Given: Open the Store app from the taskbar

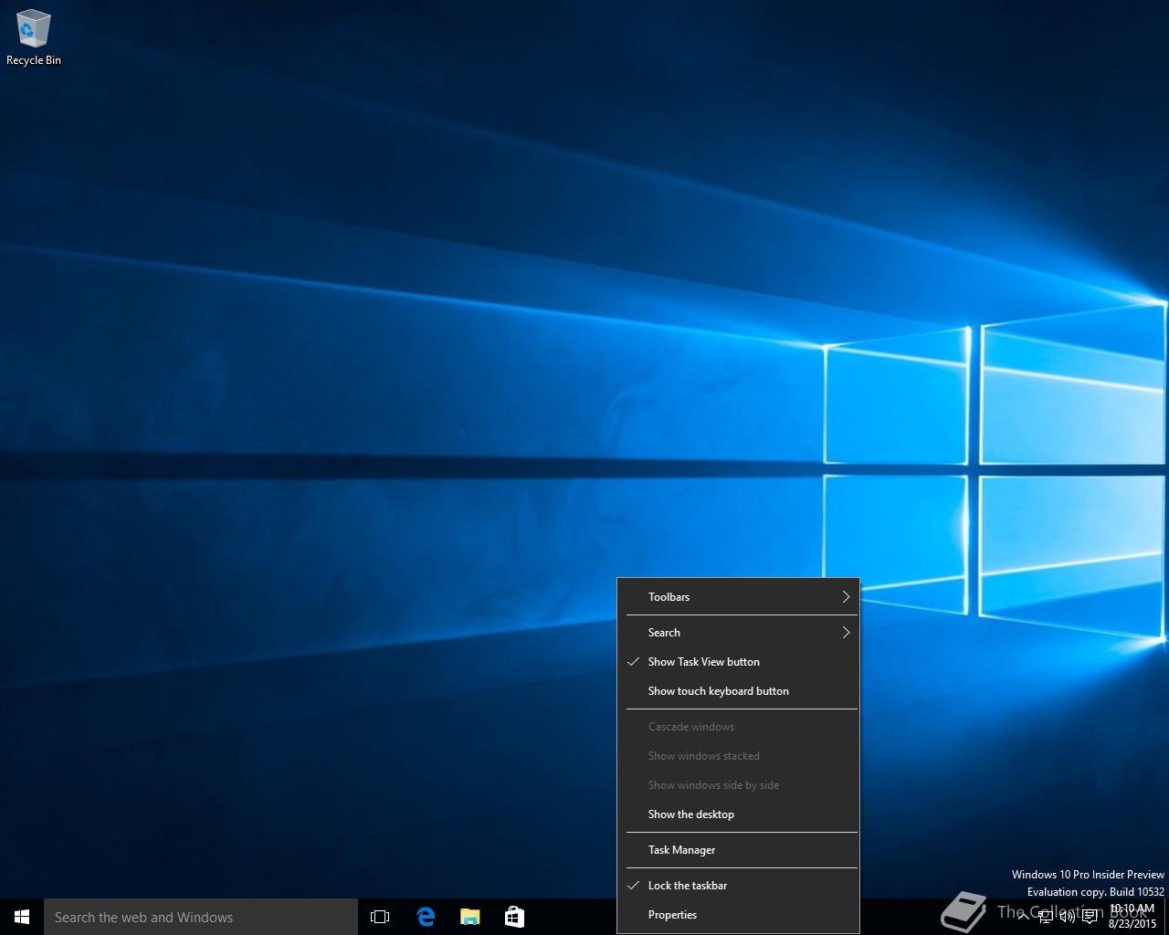Looking at the screenshot, I should click(x=514, y=917).
